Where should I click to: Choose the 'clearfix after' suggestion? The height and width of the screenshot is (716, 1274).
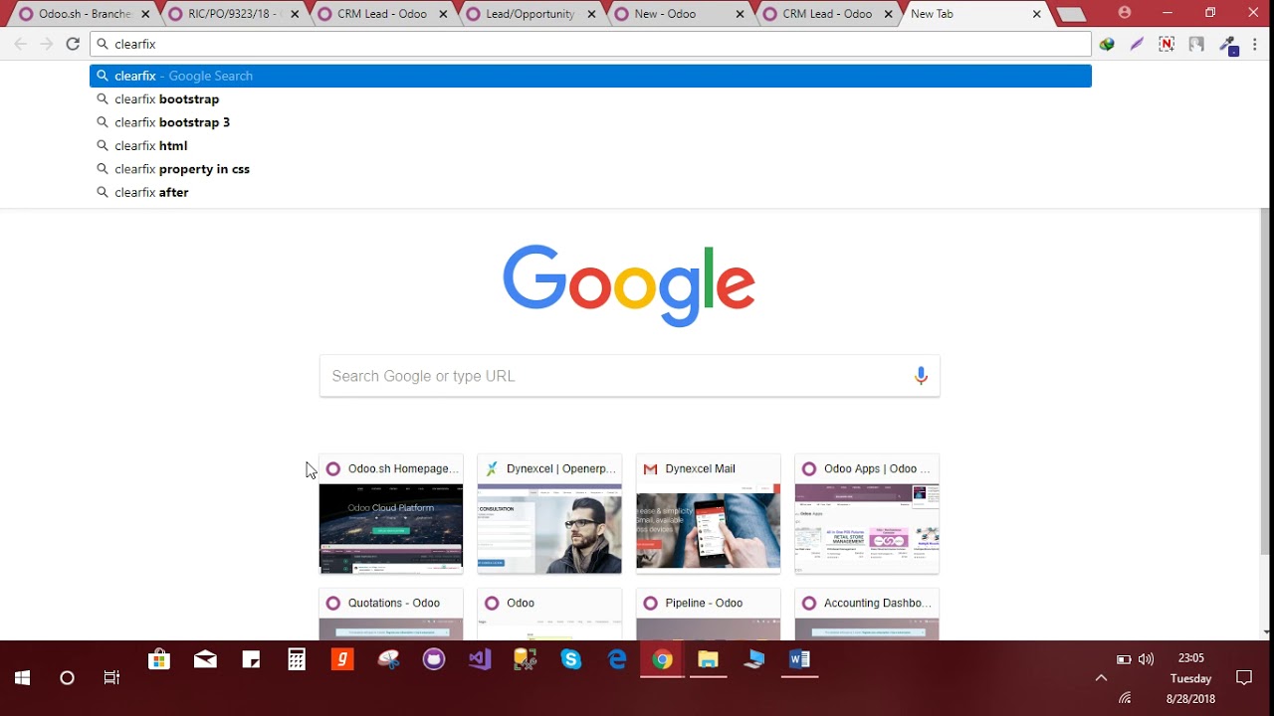coord(590,192)
